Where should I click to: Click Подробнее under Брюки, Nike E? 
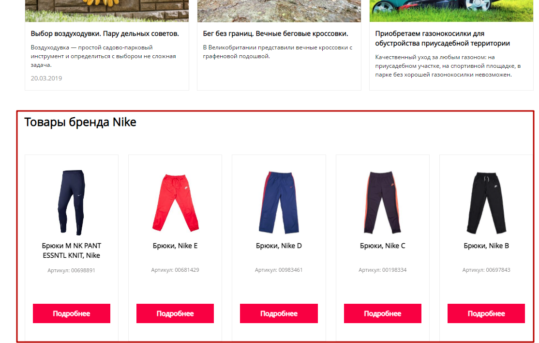[x=175, y=313]
